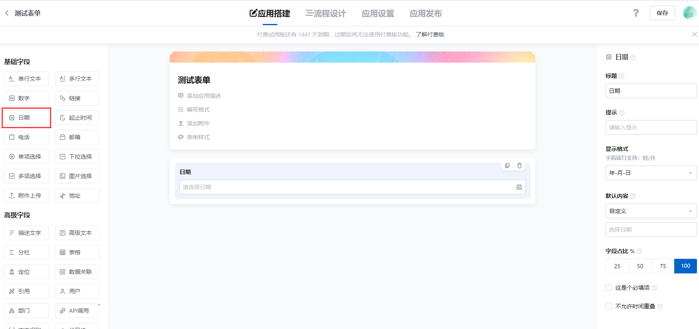Close the trial notification banner

tap(694, 34)
